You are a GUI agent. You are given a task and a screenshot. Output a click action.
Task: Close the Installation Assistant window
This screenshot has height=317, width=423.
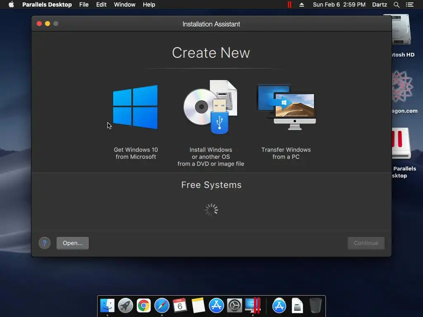[x=39, y=24]
